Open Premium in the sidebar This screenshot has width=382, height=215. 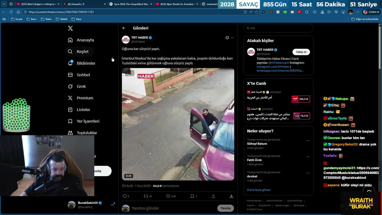(80, 98)
